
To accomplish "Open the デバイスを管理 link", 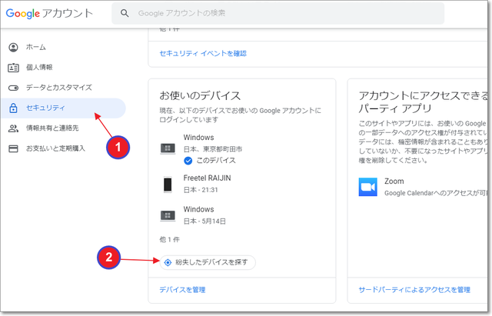I will click(182, 290).
